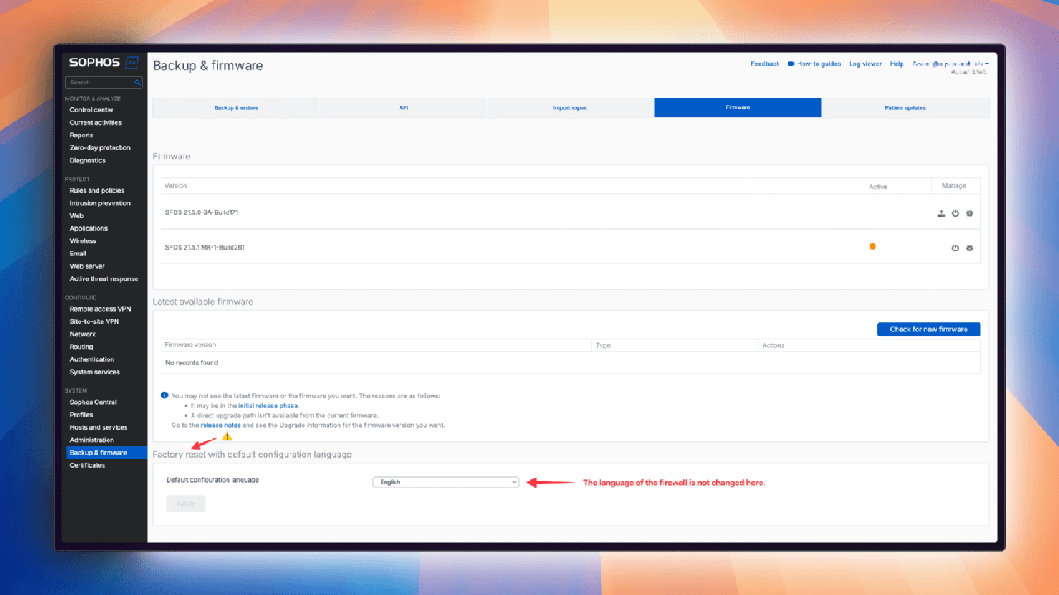Click the Type column header

click(x=603, y=345)
